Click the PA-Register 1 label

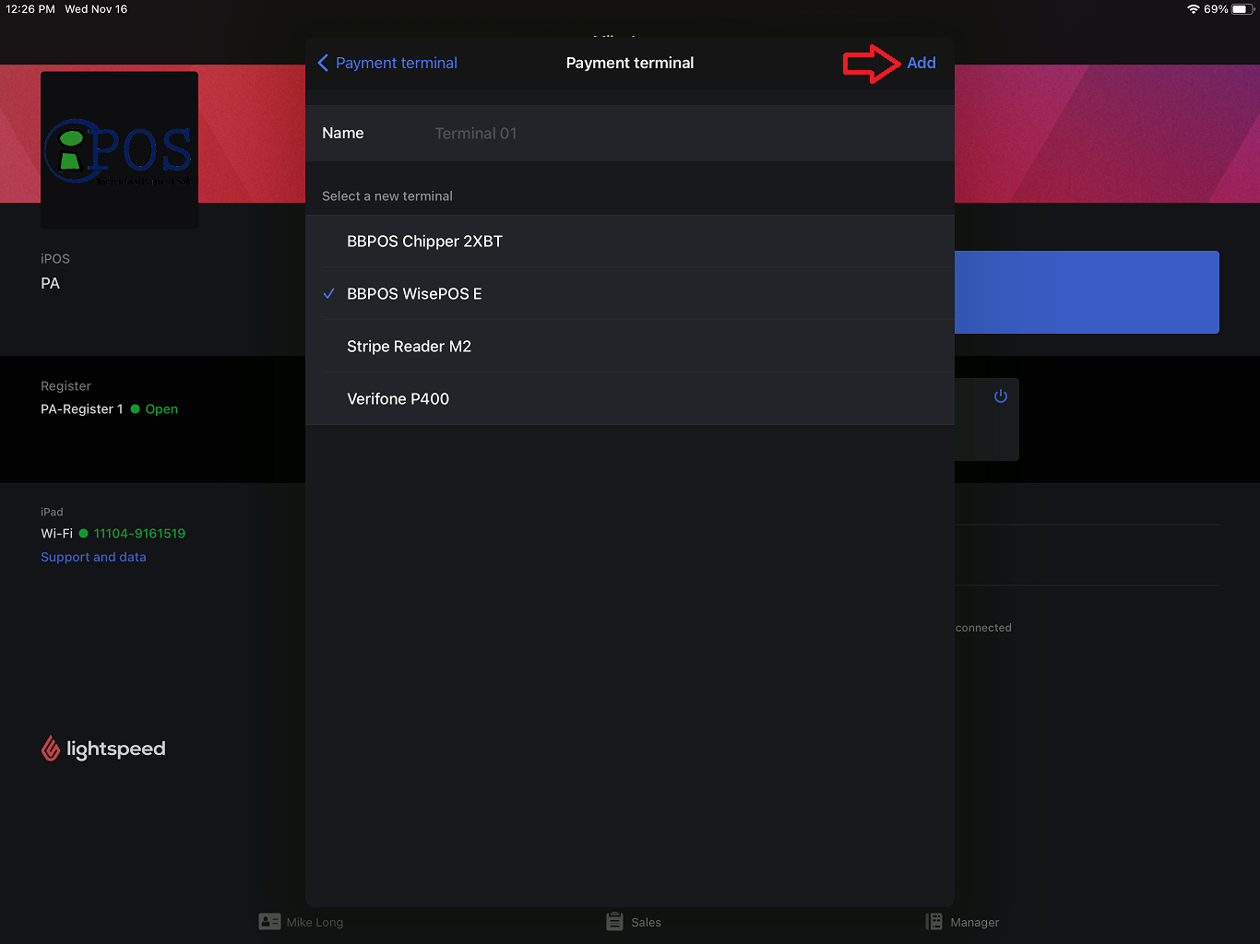(x=81, y=409)
